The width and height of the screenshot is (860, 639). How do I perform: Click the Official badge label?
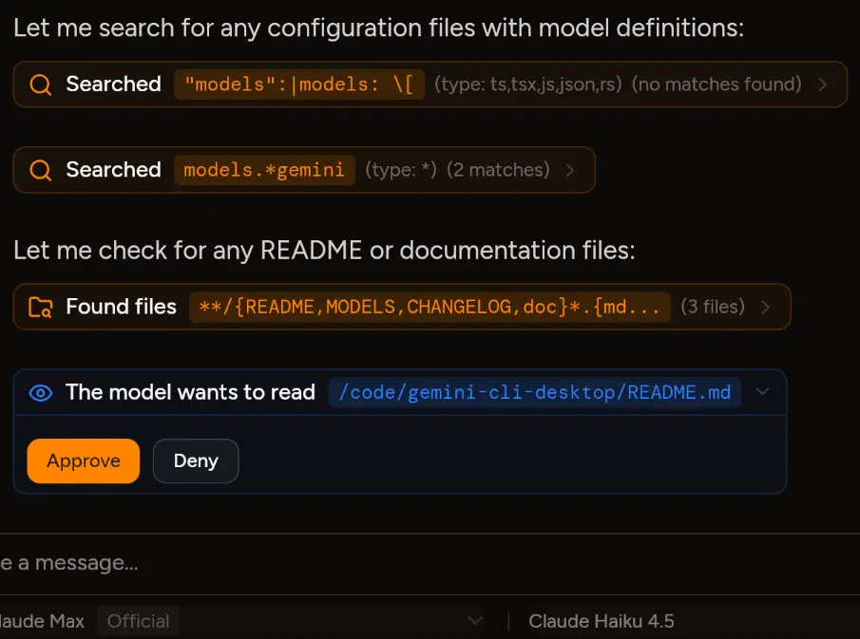click(138, 621)
